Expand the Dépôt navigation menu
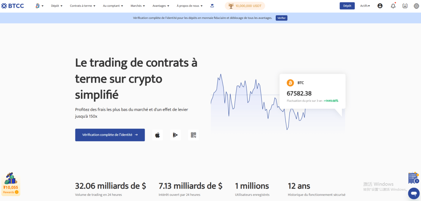The image size is (421, 201). point(57,6)
